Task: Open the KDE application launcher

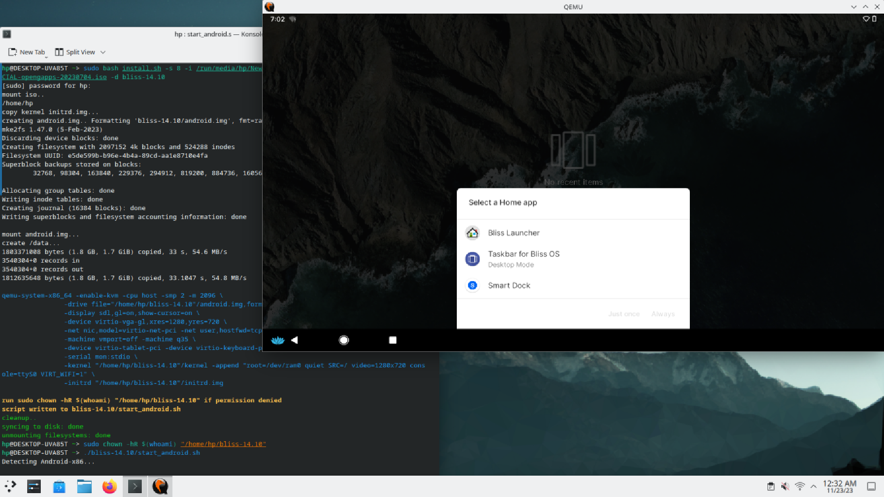Action: [x=10, y=486]
